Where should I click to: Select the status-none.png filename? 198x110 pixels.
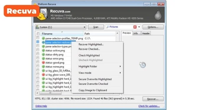click(55, 67)
